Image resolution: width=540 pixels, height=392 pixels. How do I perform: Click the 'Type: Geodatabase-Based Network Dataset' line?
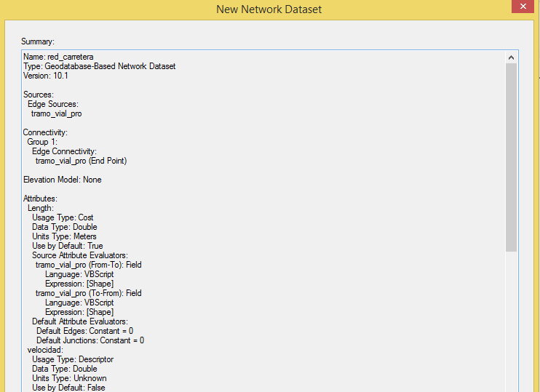pyautogui.click(x=99, y=66)
